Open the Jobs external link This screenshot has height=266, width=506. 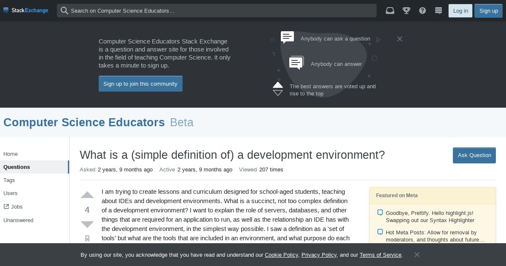16,207
